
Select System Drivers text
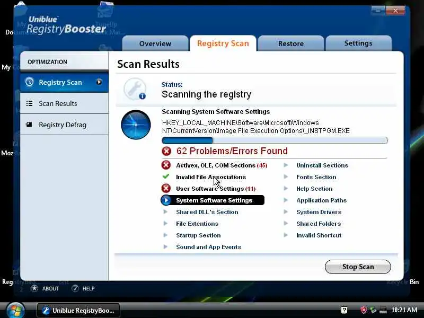coord(319,212)
